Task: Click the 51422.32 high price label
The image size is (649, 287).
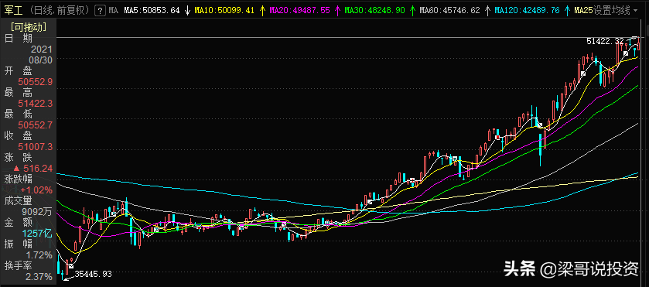Action: (x=605, y=41)
